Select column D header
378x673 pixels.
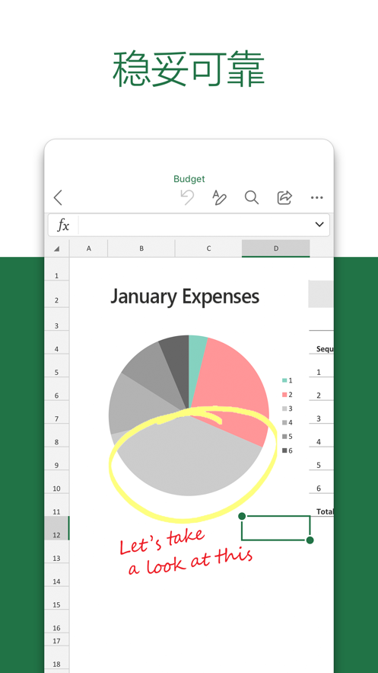tap(275, 248)
